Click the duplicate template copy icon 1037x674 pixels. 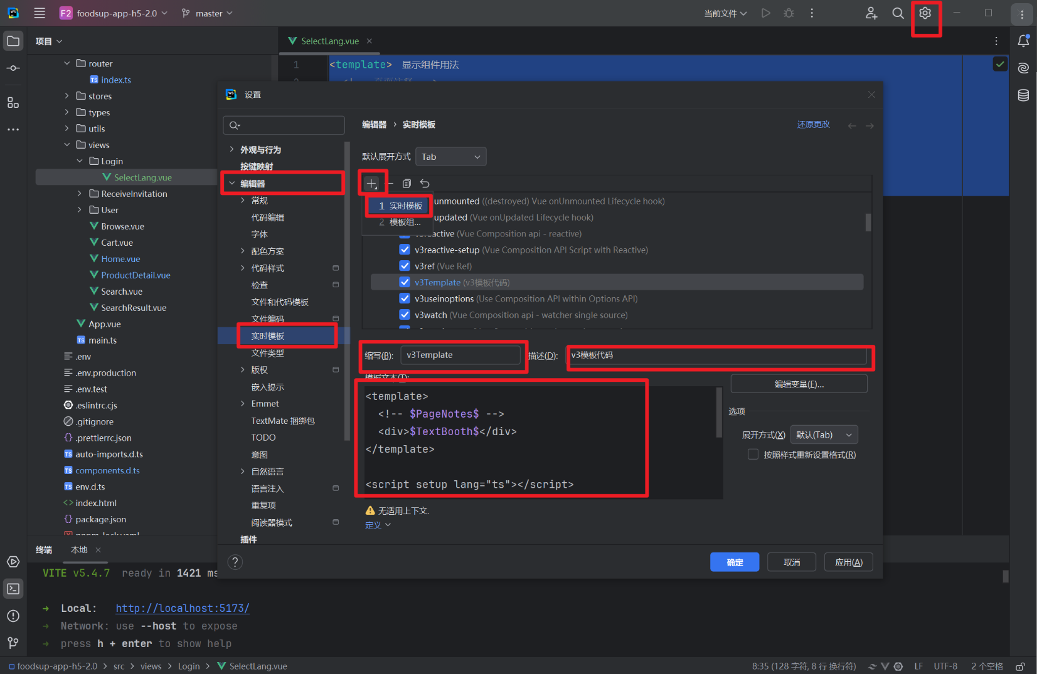pos(407,184)
